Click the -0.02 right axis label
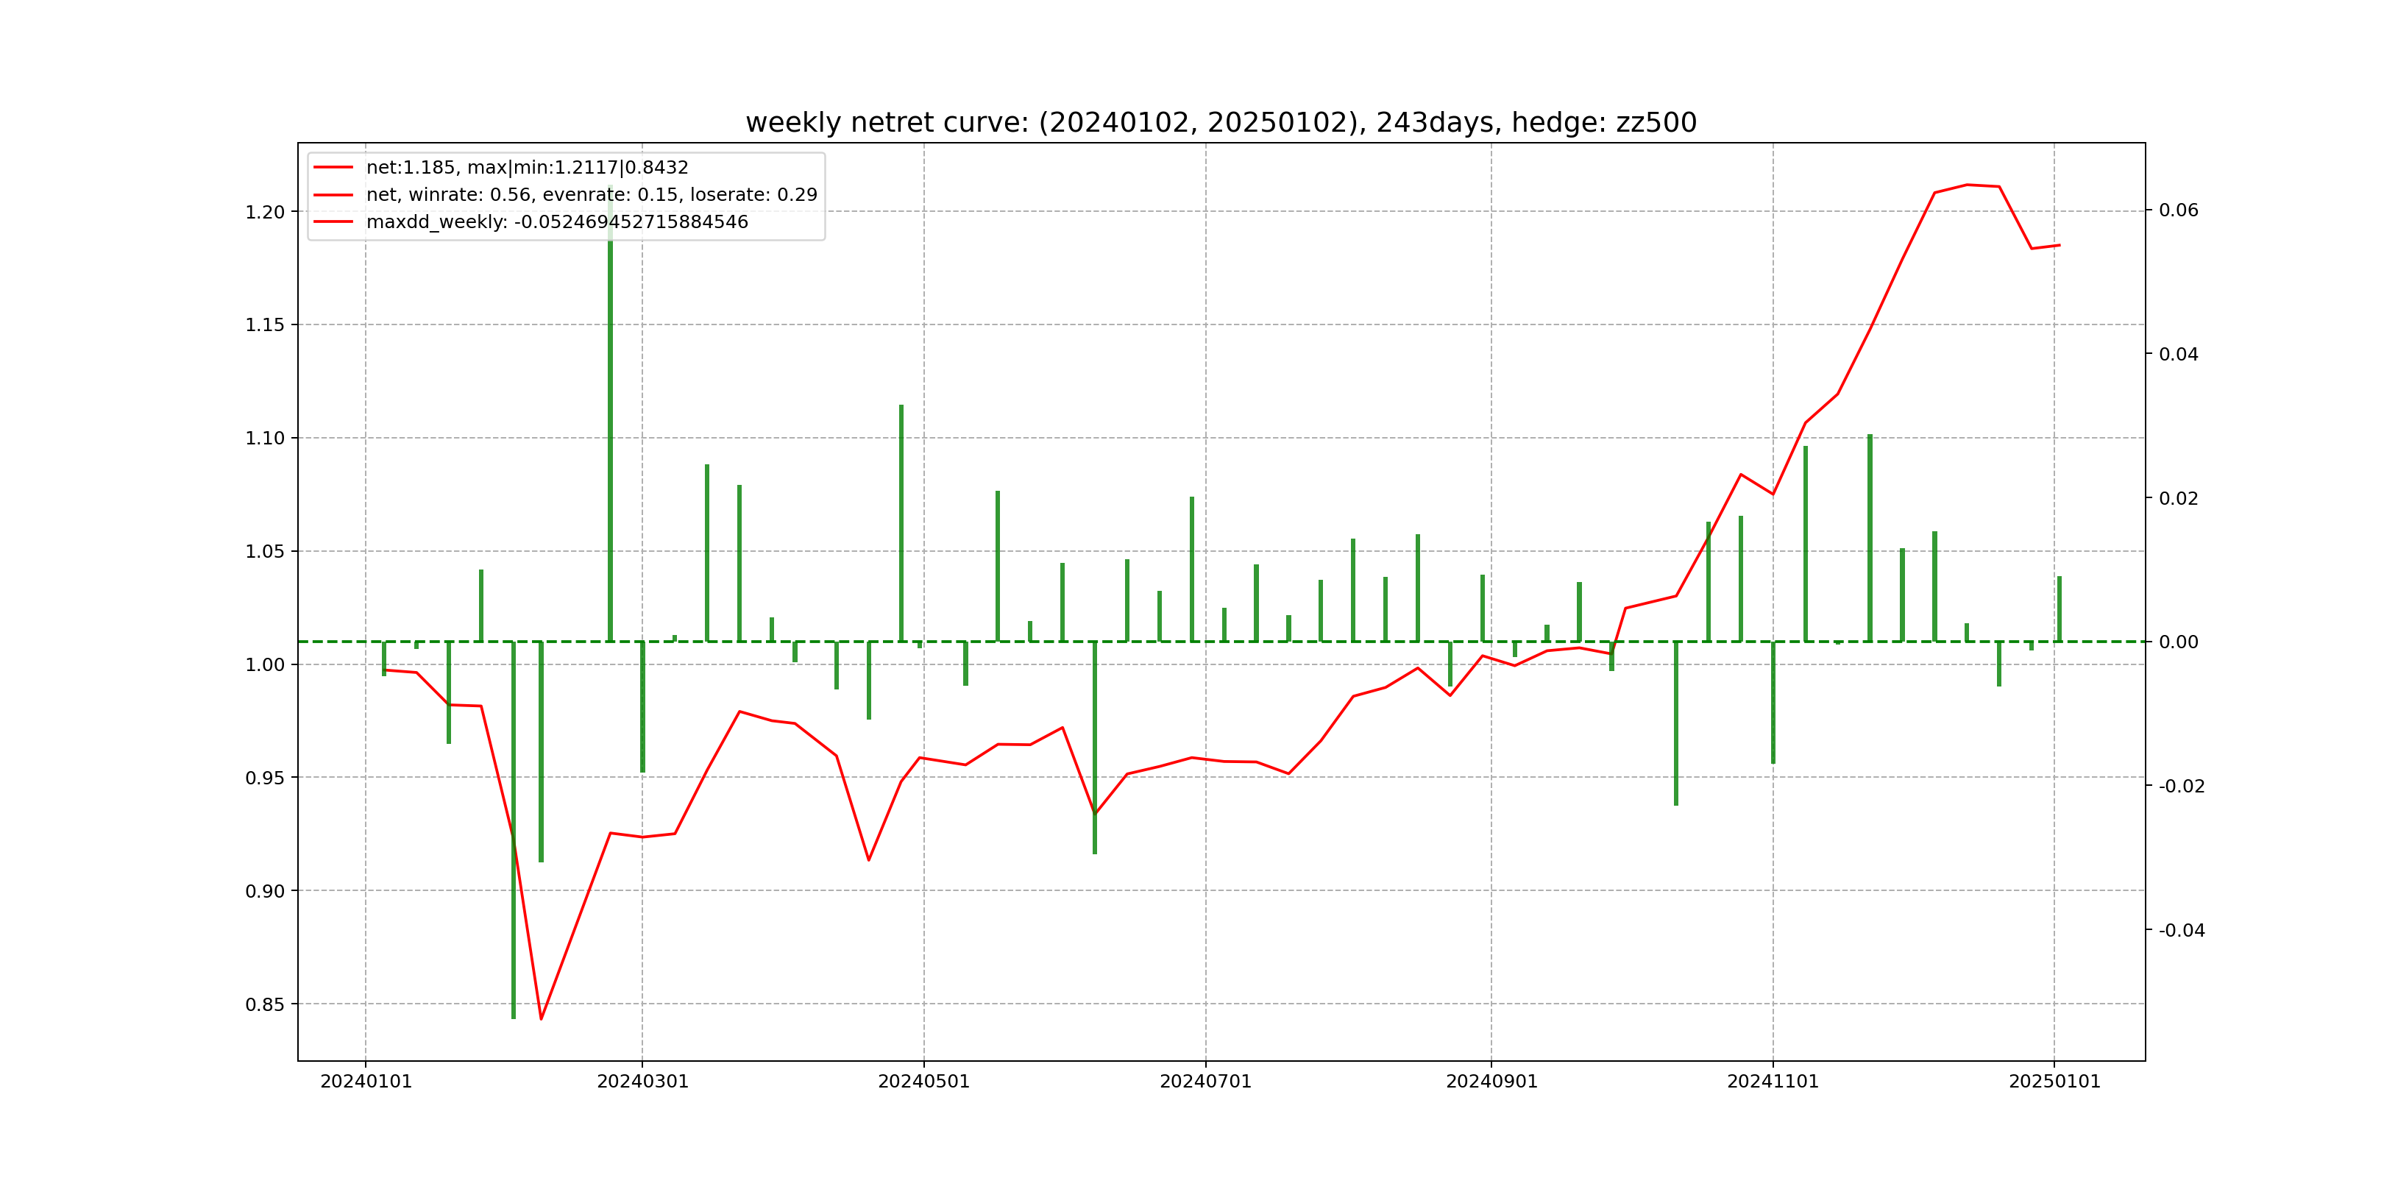The height and width of the screenshot is (1192, 2384). tap(2182, 787)
